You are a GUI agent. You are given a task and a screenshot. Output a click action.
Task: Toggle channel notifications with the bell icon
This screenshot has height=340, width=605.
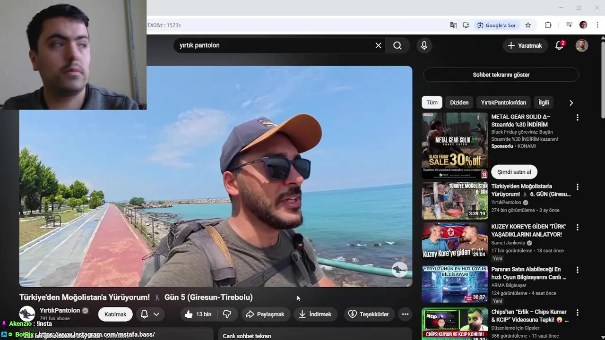[145, 314]
